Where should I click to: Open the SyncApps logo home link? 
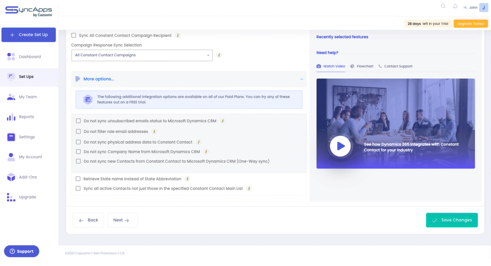pyautogui.click(x=29, y=11)
